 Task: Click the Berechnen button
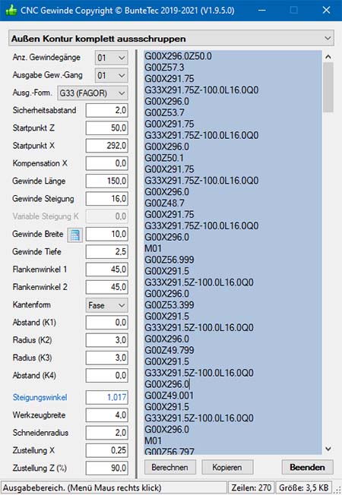point(170,467)
